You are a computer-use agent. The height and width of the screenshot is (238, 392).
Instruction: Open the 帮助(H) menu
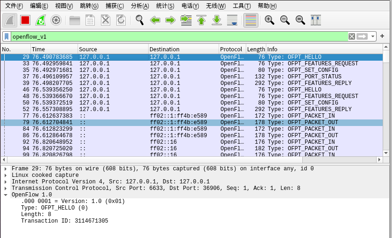pos(267,6)
